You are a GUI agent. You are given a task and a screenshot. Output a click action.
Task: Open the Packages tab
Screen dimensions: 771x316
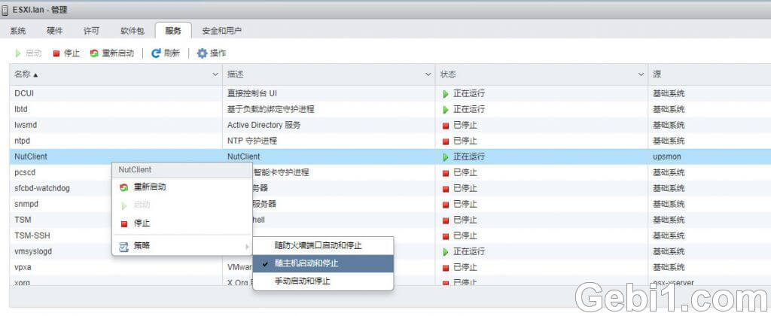click(132, 31)
